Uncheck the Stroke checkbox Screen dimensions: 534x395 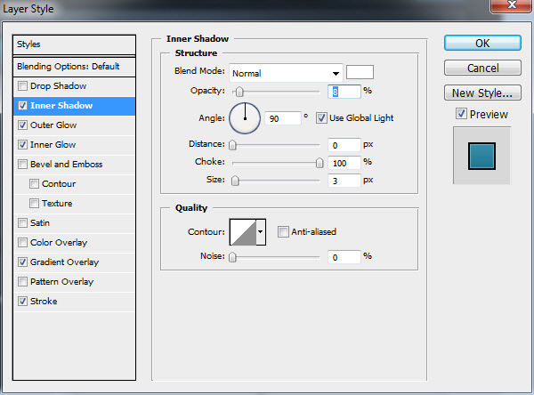(x=22, y=302)
